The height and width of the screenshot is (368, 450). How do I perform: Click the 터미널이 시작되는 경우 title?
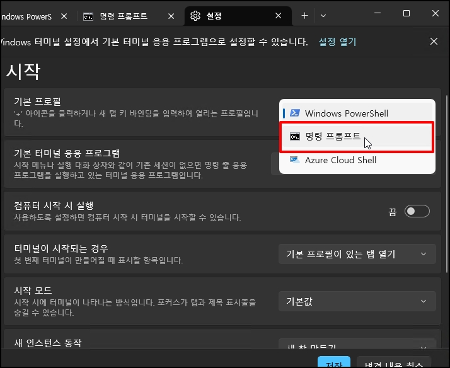pyautogui.click(x=61, y=248)
